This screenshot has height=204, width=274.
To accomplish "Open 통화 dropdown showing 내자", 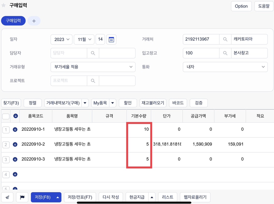I will pos(225,67).
